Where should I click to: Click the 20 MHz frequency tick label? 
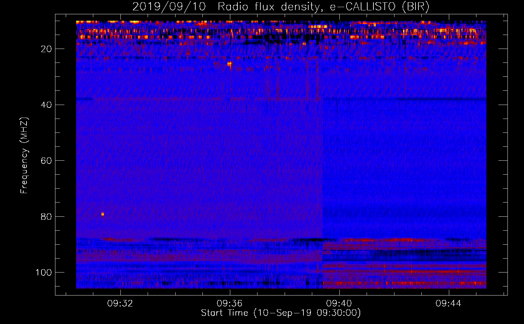(46, 49)
